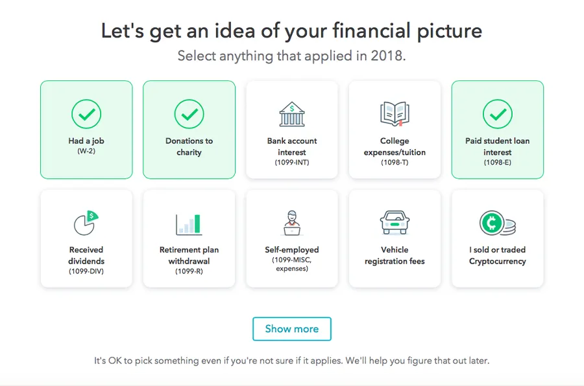Click the open book college icon
Screen dimensions: 584x386
click(x=395, y=115)
